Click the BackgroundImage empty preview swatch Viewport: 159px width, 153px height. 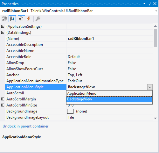point(70,111)
